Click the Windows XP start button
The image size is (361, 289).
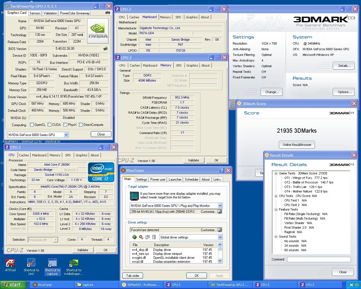(13, 285)
